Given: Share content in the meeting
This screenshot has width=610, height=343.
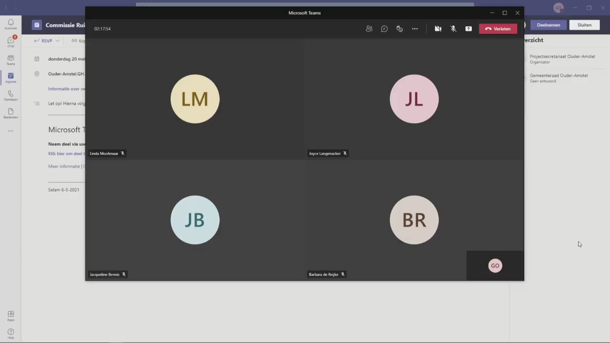Looking at the screenshot, I should (468, 29).
